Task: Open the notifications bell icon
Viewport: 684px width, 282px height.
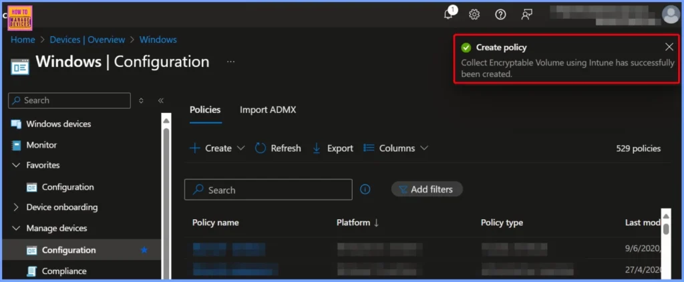Action: click(x=448, y=15)
